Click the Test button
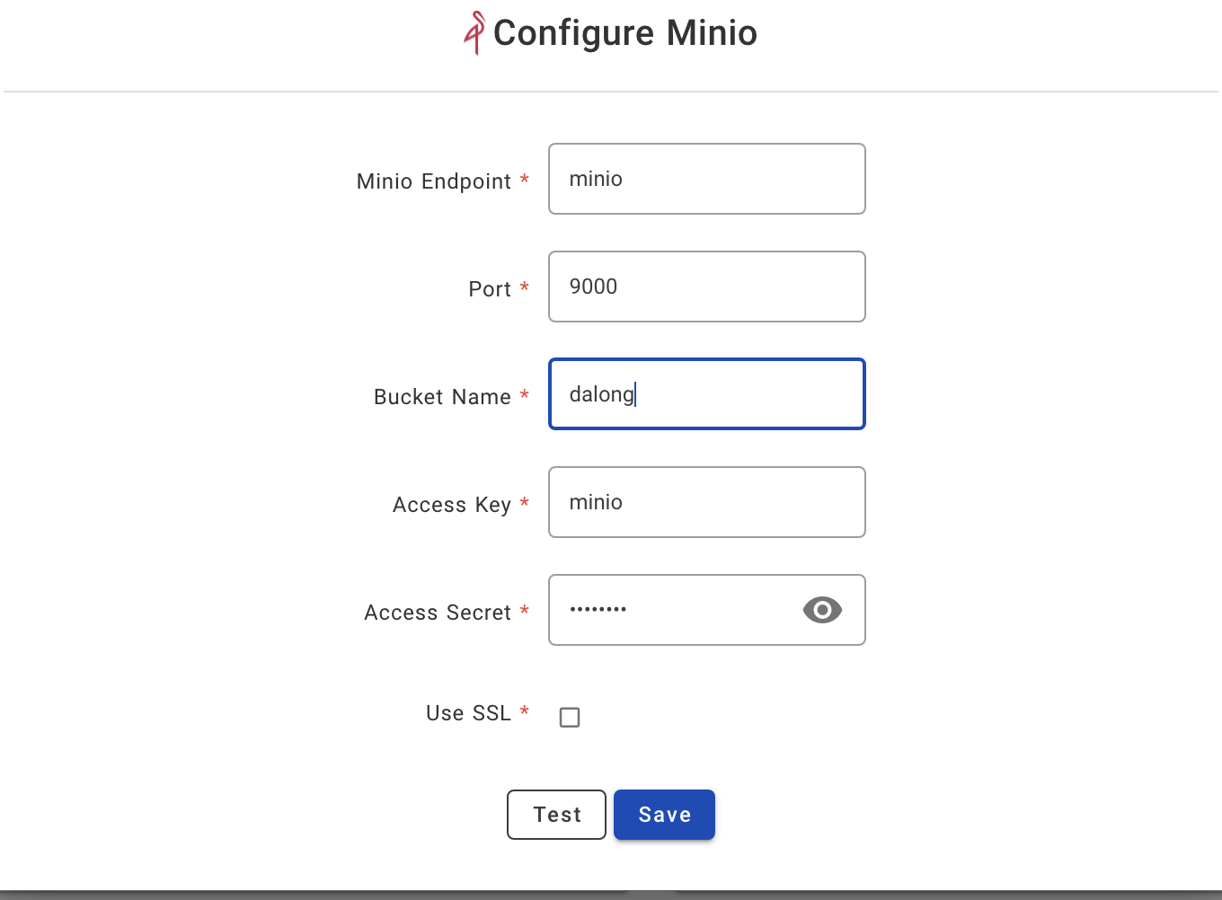Image resolution: width=1222 pixels, height=900 pixels. coord(556,815)
